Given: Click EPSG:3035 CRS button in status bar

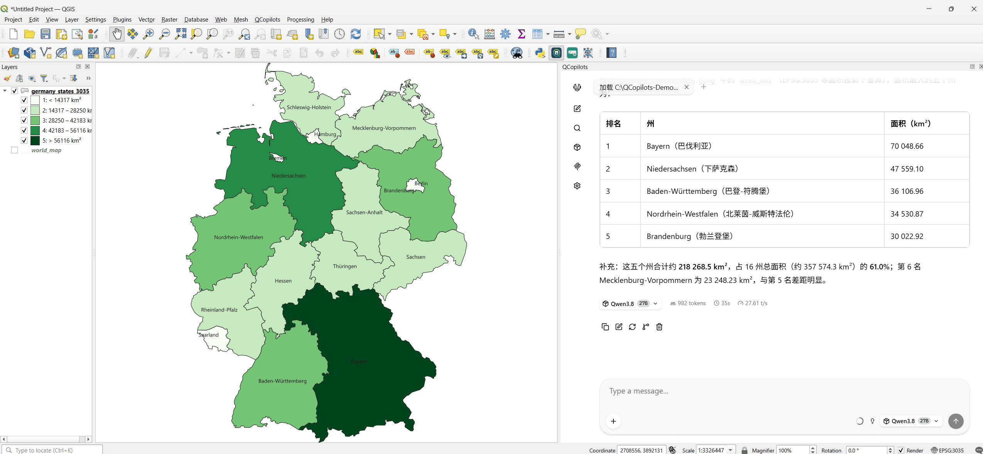Looking at the screenshot, I should tap(948, 450).
